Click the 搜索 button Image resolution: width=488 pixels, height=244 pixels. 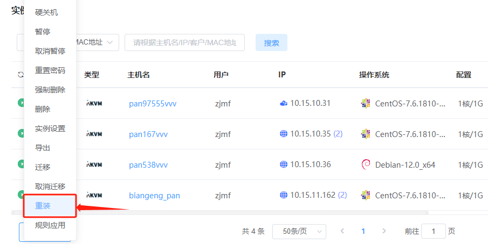[271, 43]
